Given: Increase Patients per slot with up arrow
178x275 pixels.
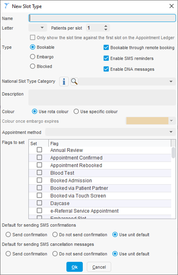Looking at the screenshot, I should pos(105,26).
